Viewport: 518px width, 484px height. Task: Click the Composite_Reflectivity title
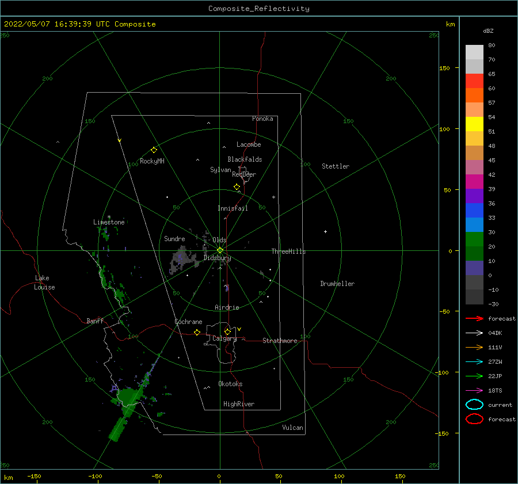(x=259, y=9)
